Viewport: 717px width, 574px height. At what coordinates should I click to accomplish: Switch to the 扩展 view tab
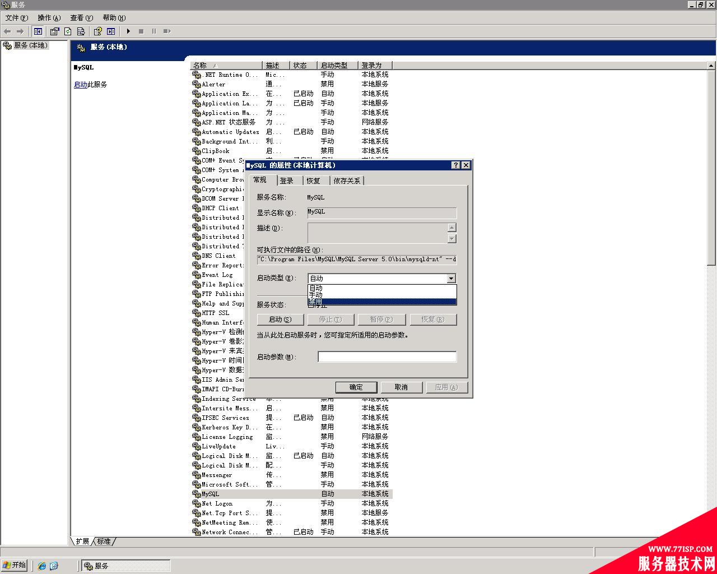click(x=82, y=541)
